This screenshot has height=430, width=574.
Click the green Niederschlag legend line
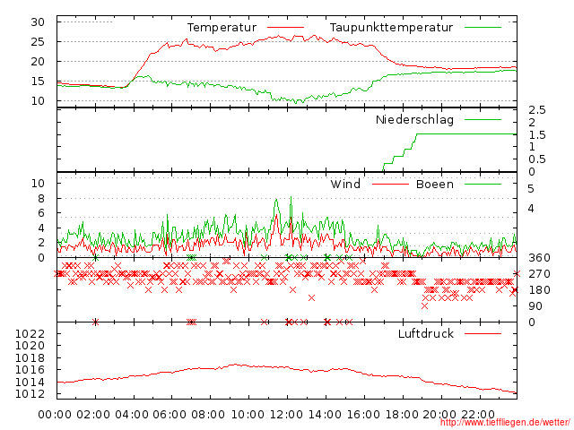pos(483,119)
